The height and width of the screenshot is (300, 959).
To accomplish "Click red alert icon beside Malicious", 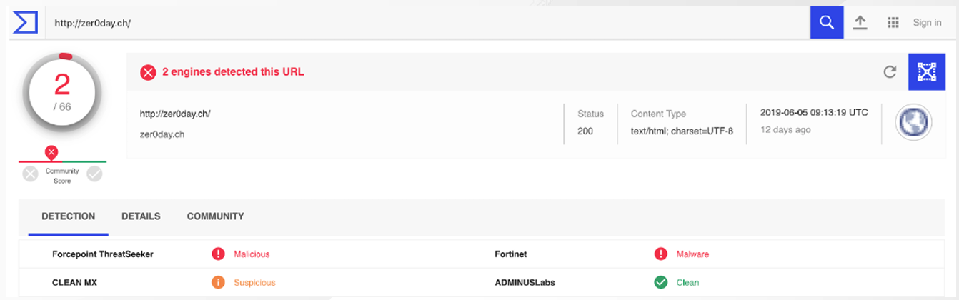I will pyautogui.click(x=219, y=254).
